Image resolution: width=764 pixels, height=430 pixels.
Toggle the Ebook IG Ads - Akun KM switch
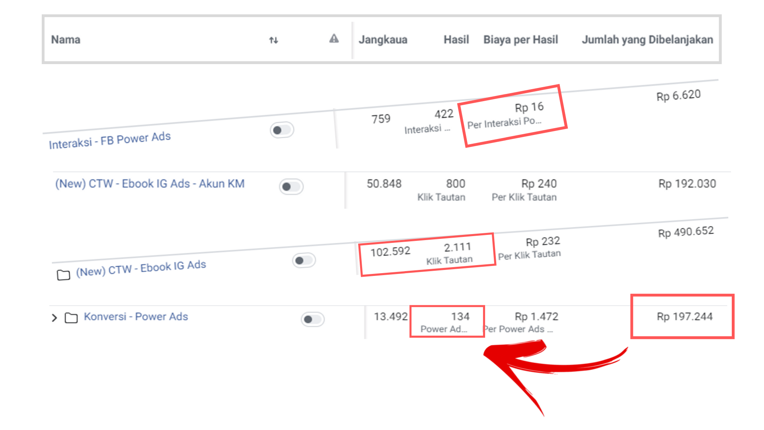291,187
